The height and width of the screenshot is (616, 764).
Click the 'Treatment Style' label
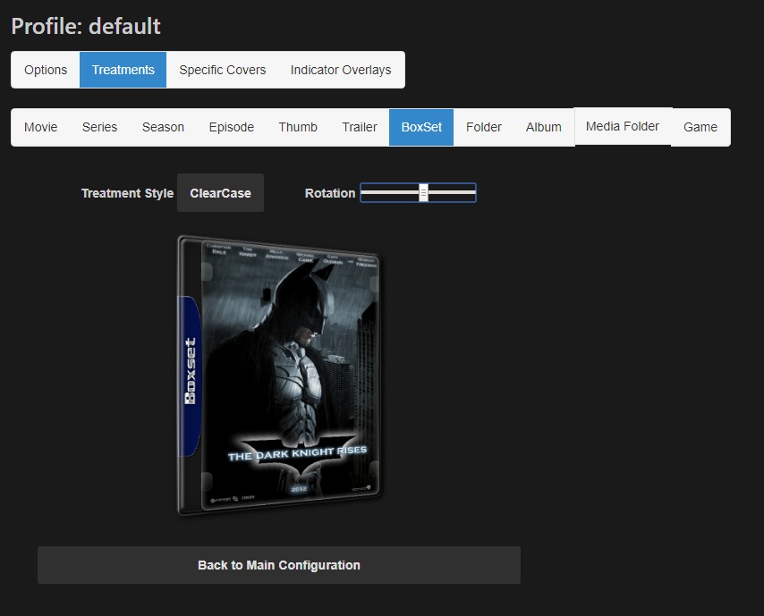coord(127,193)
